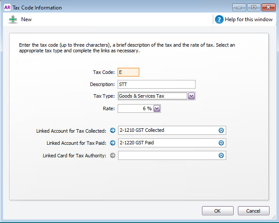Click the AR application icon in title bar
The height and width of the screenshot is (223, 279).
(7, 8)
